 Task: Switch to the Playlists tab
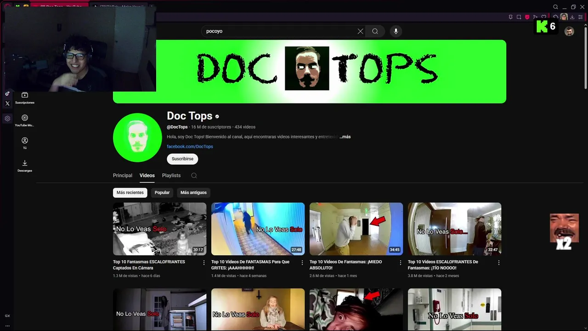171,175
